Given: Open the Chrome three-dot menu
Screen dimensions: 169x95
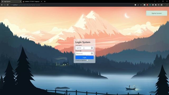Looking at the screenshot, I should point(167,5).
